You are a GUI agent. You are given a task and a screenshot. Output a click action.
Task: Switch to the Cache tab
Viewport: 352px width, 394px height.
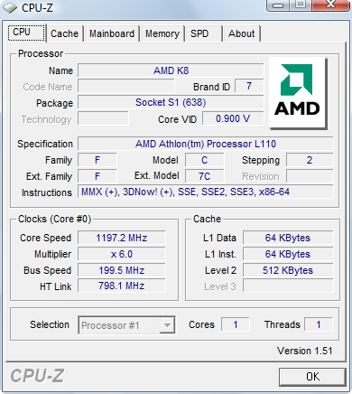(64, 33)
